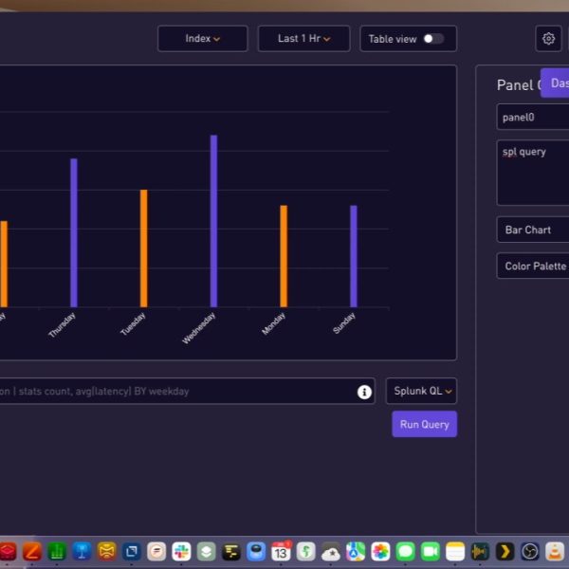This screenshot has width=569, height=569.
Task: Click the Thursday axis label
Action: (62, 324)
